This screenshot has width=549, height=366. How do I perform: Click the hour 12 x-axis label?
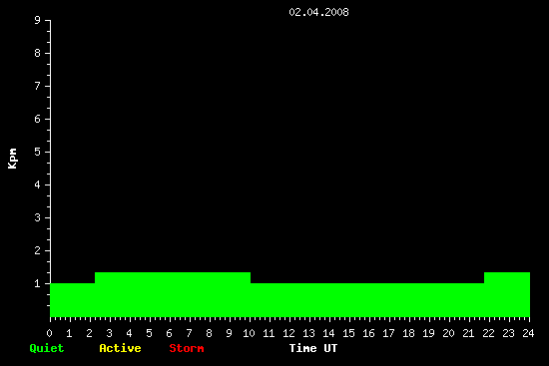pyautogui.click(x=288, y=333)
